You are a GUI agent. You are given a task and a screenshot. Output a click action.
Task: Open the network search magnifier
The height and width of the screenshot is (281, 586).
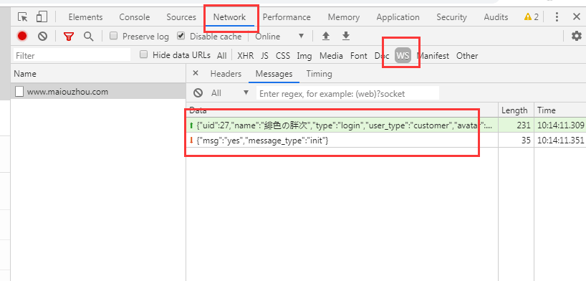[89, 37]
